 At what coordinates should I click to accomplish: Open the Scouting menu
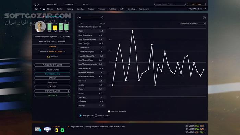tap(131, 9)
